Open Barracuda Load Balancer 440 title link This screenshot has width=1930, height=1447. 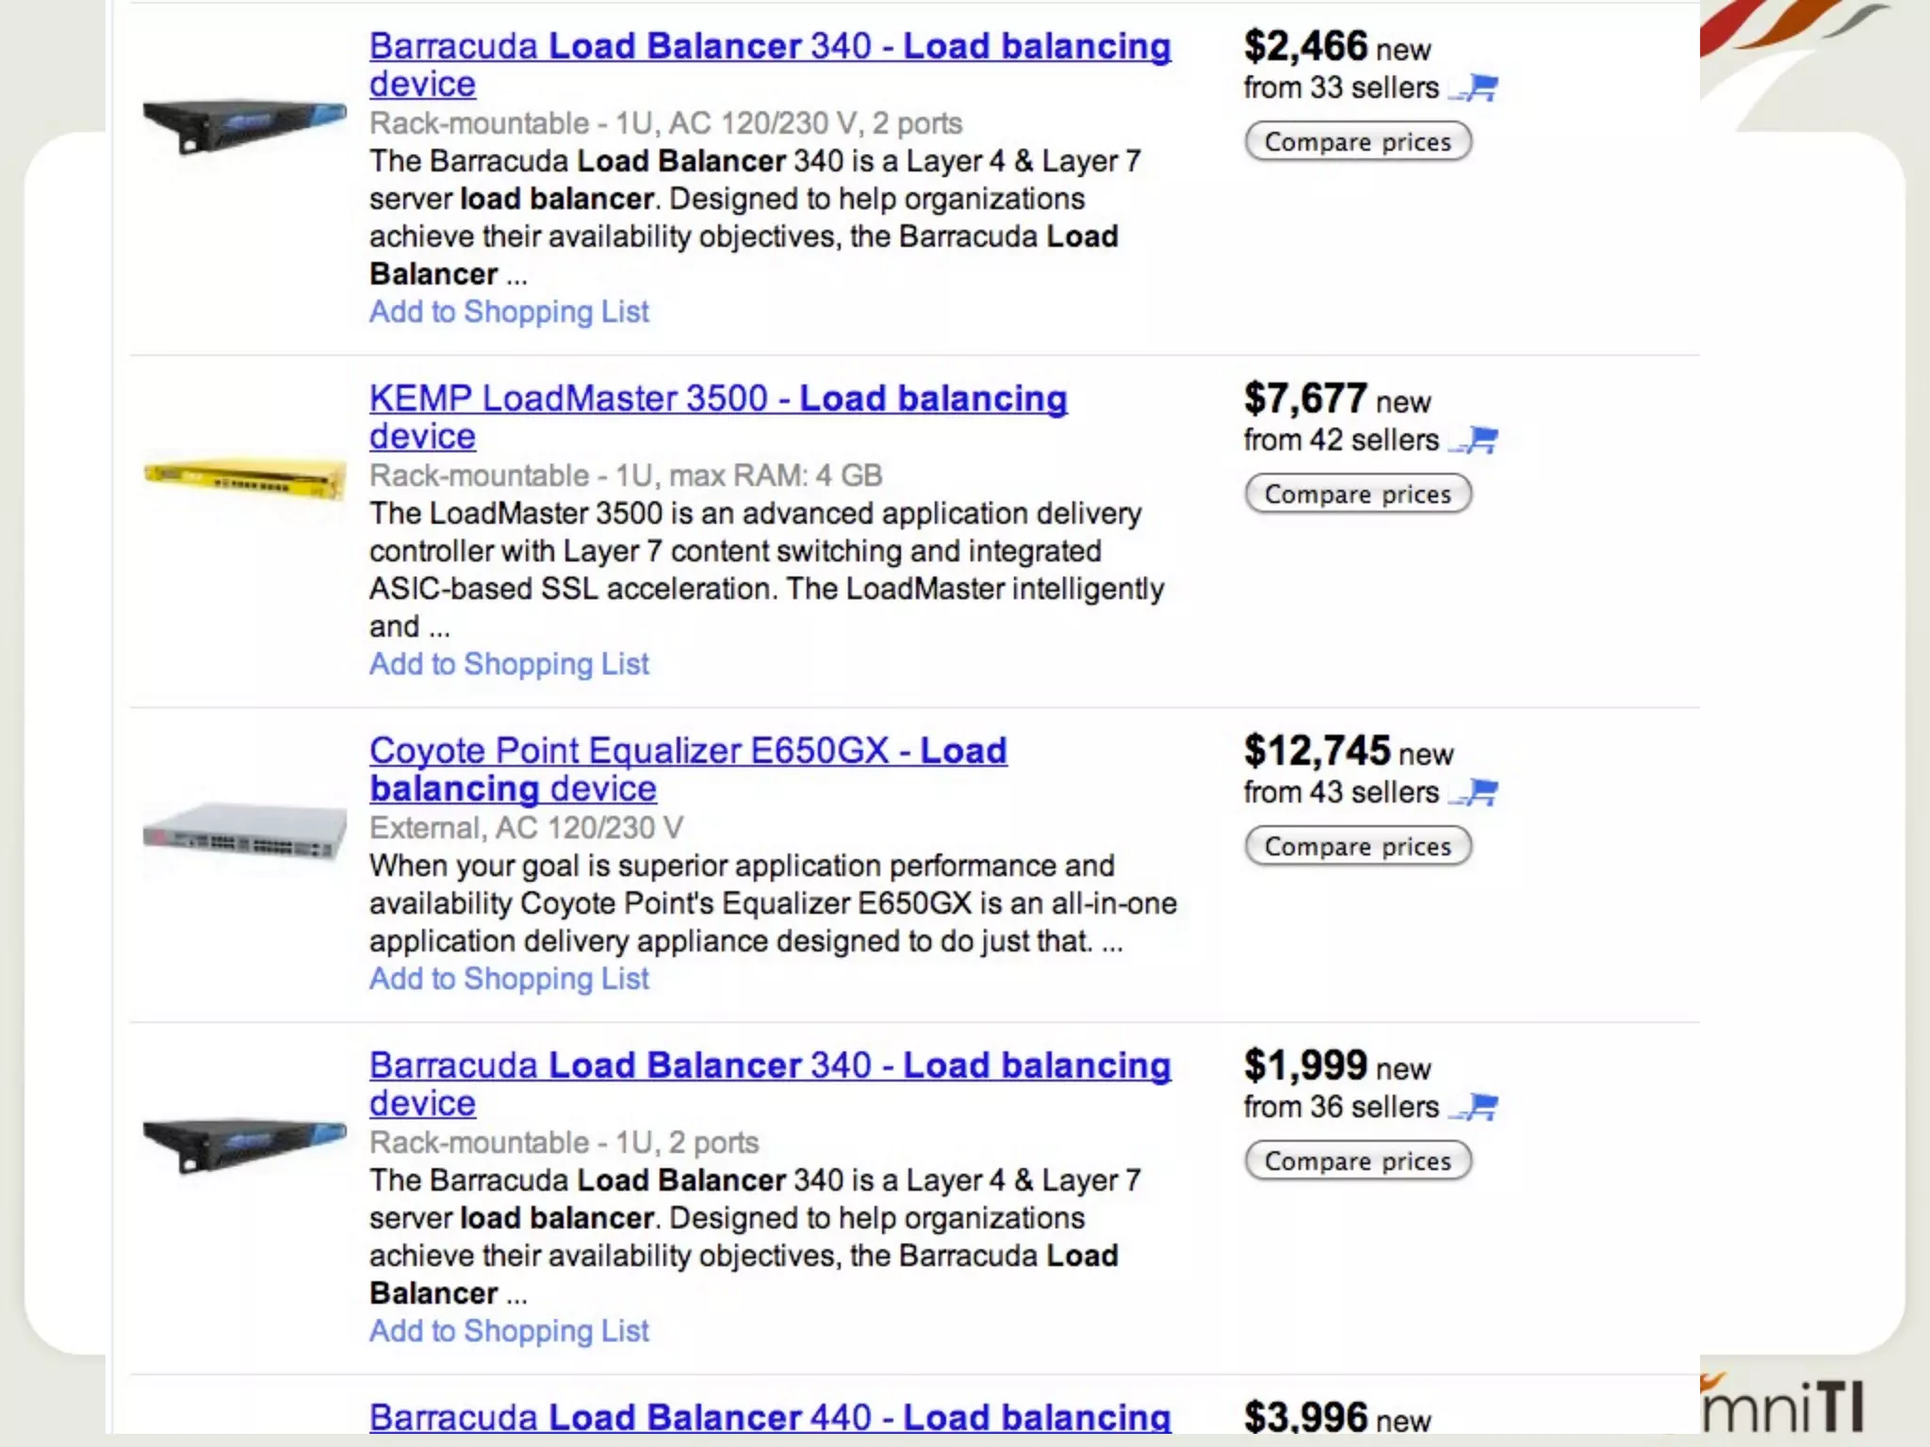(769, 1417)
